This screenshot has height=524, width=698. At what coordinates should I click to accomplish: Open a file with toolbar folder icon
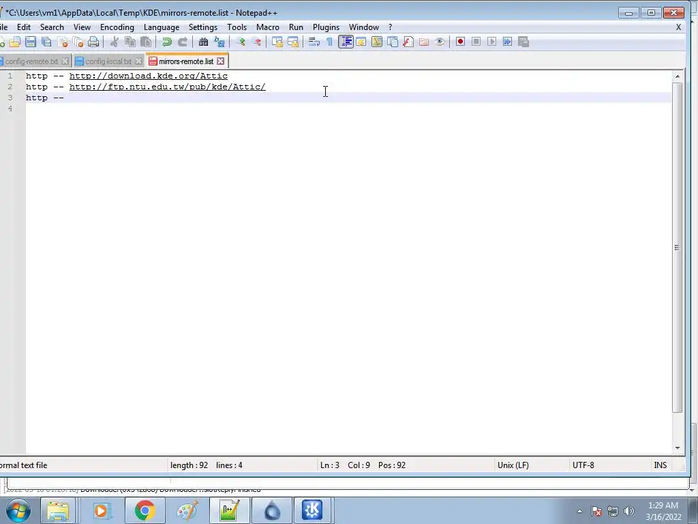coord(15,42)
